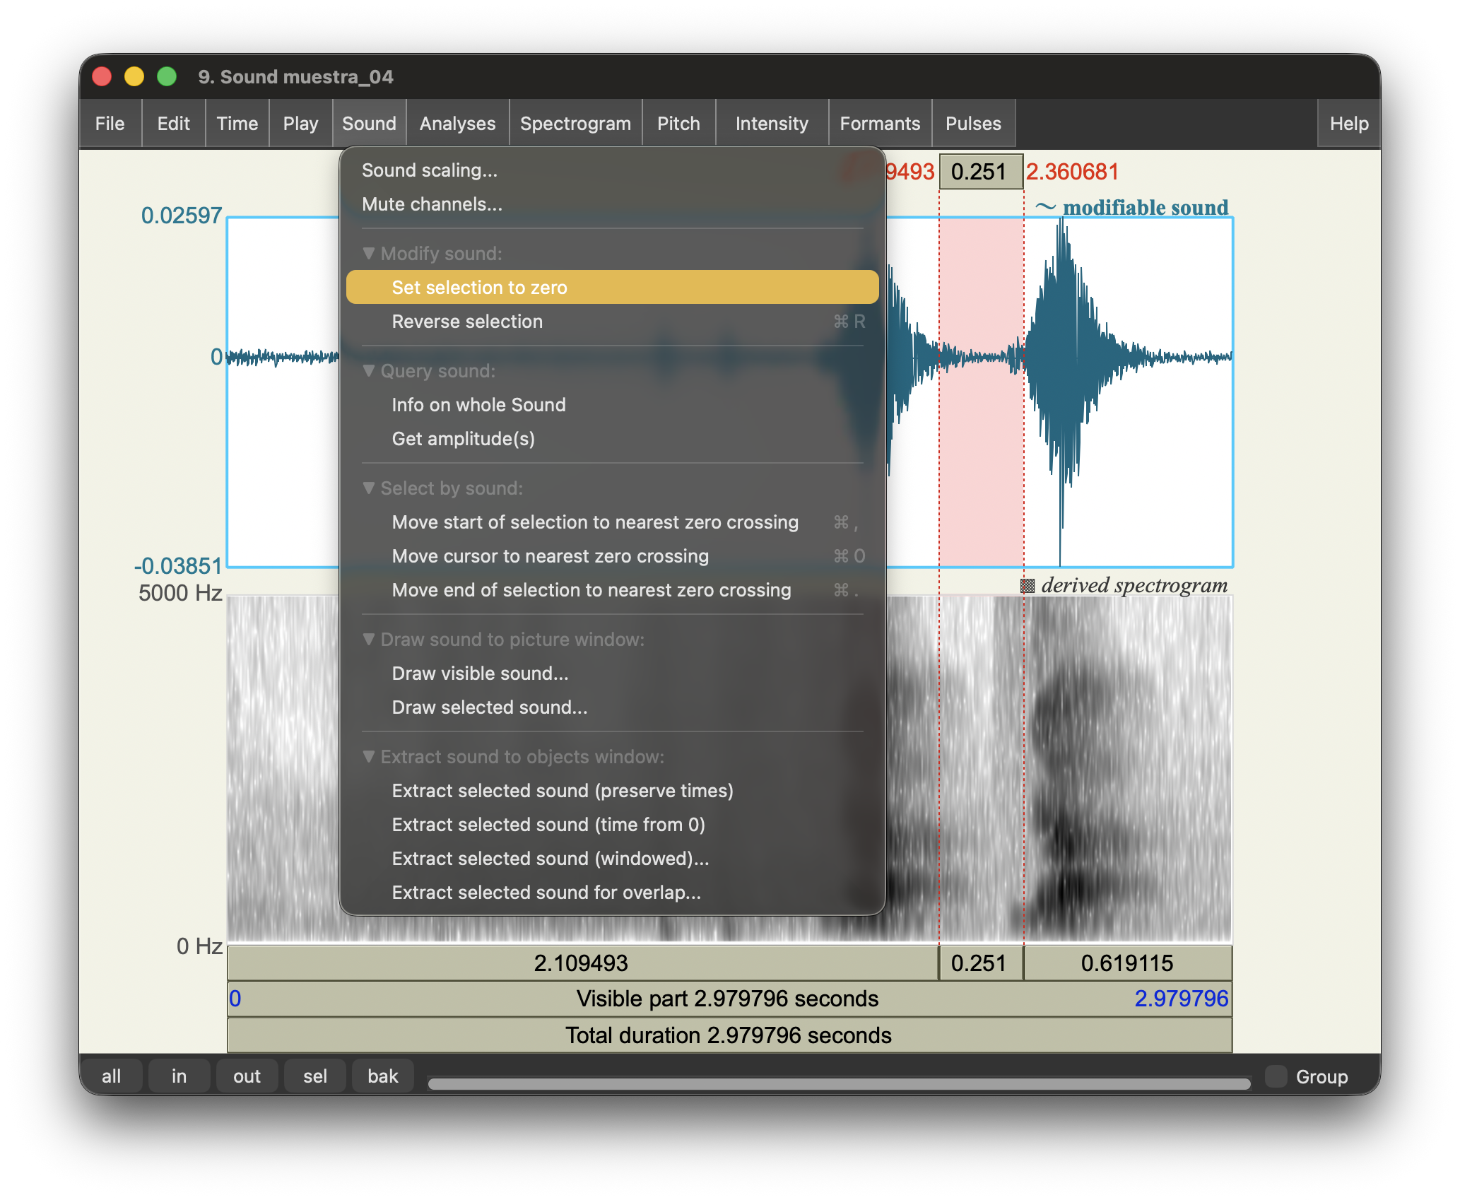Click the 'in' zoom button
The width and height of the screenshot is (1460, 1200).
179,1076
